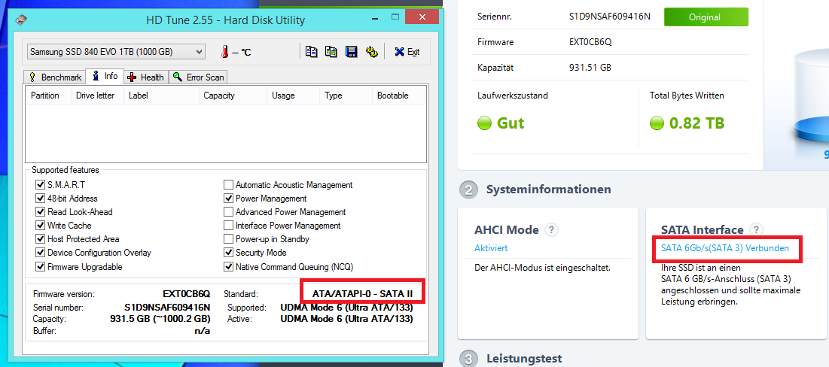Toggle the Read Look-Ahead checkbox
This screenshot has width=829, height=367.
tap(40, 212)
